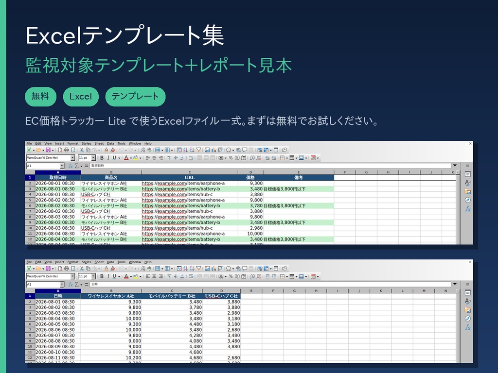Toggle Bold in bottom spreadsheet toolbar
The height and width of the screenshot is (373, 498).
coord(102,276)
